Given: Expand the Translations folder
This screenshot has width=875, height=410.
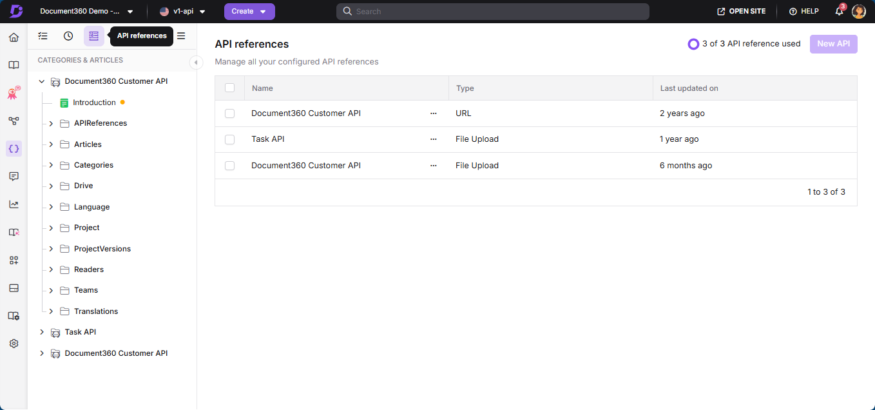Looking at the screenshot, I should pyautogui.click(x=51, y=311).
